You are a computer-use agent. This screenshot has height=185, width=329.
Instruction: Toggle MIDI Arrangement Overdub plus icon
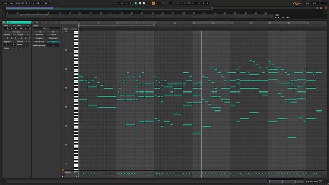pyautogui.click(x=150, y=3)
